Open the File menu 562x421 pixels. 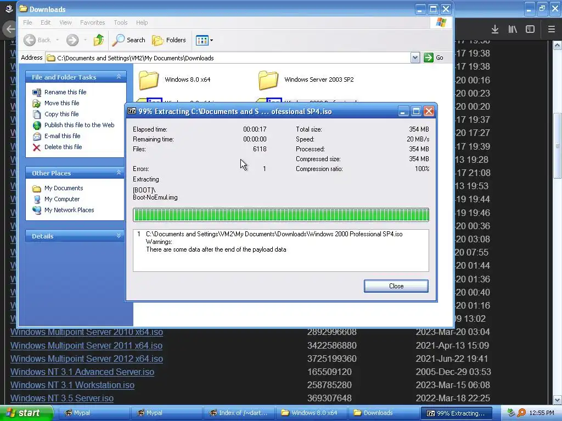(27, 22)
